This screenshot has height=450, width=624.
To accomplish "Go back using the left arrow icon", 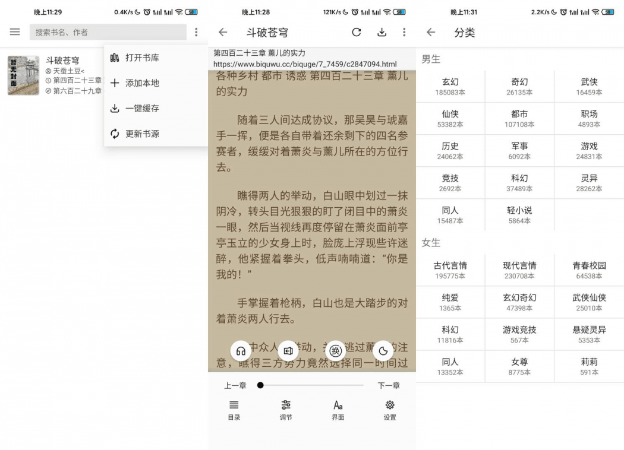I will tap(223, 33).
